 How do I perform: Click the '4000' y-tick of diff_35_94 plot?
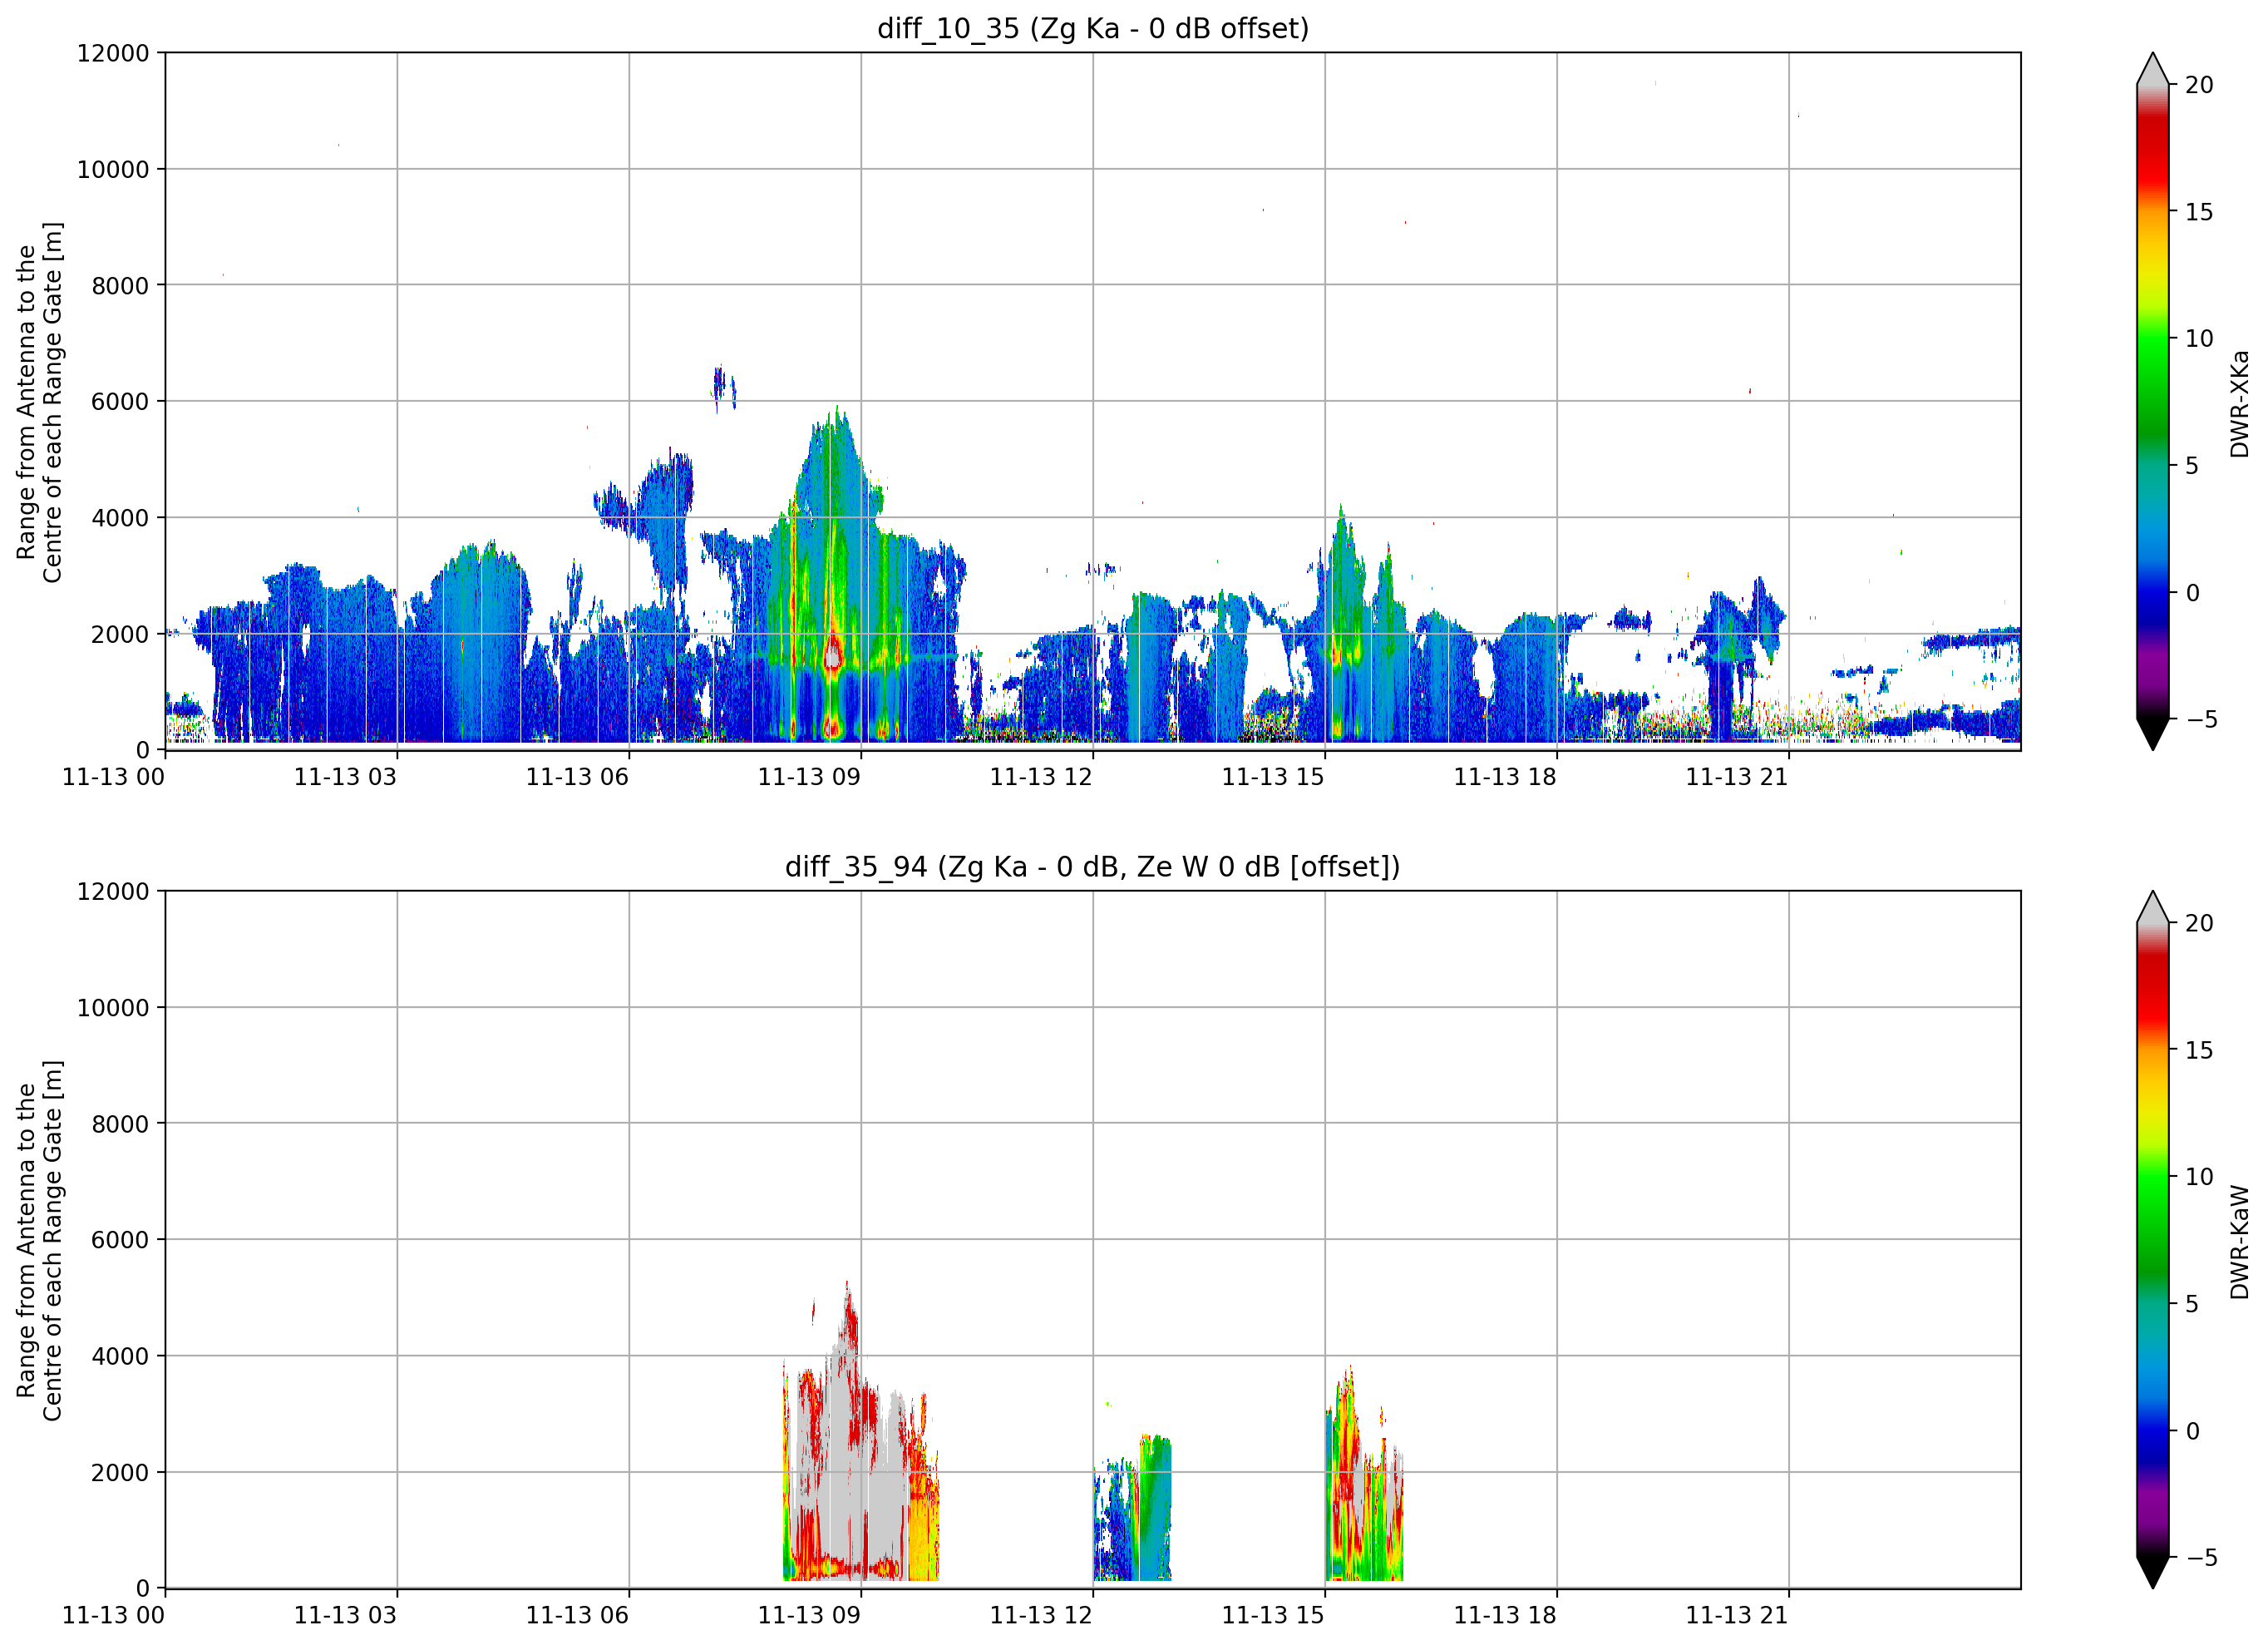(x=120, y=1356)
